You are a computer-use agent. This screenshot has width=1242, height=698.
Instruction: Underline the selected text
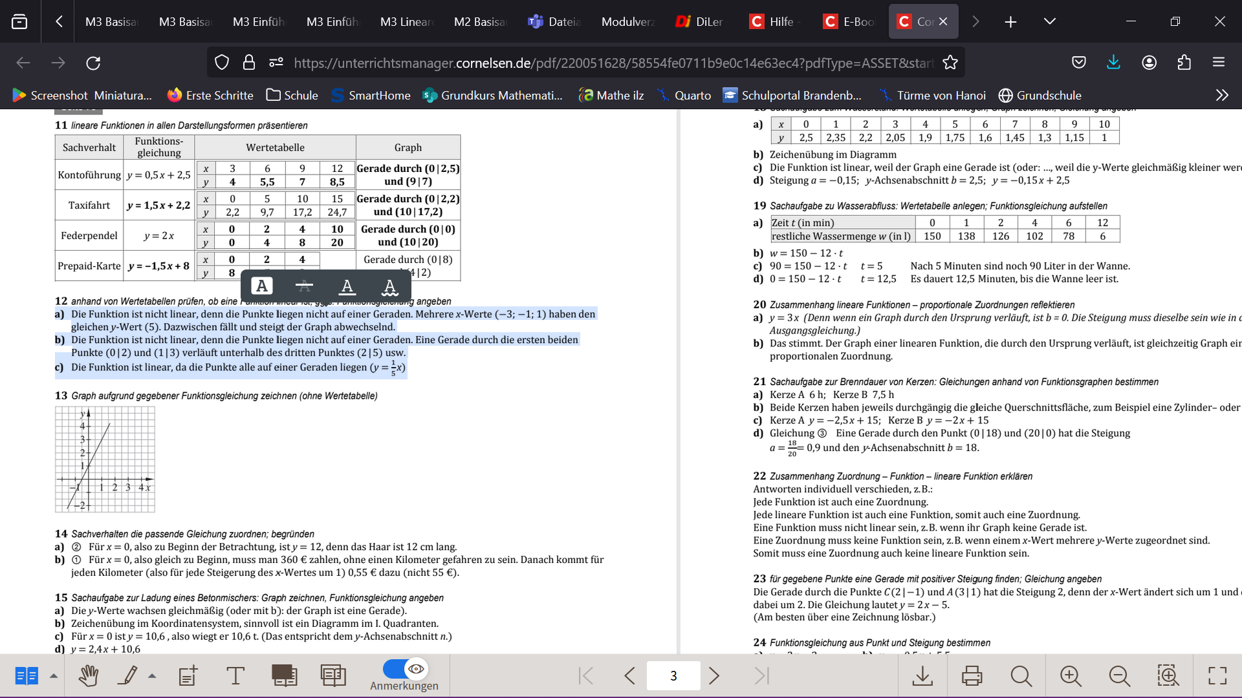pos(347,286)
